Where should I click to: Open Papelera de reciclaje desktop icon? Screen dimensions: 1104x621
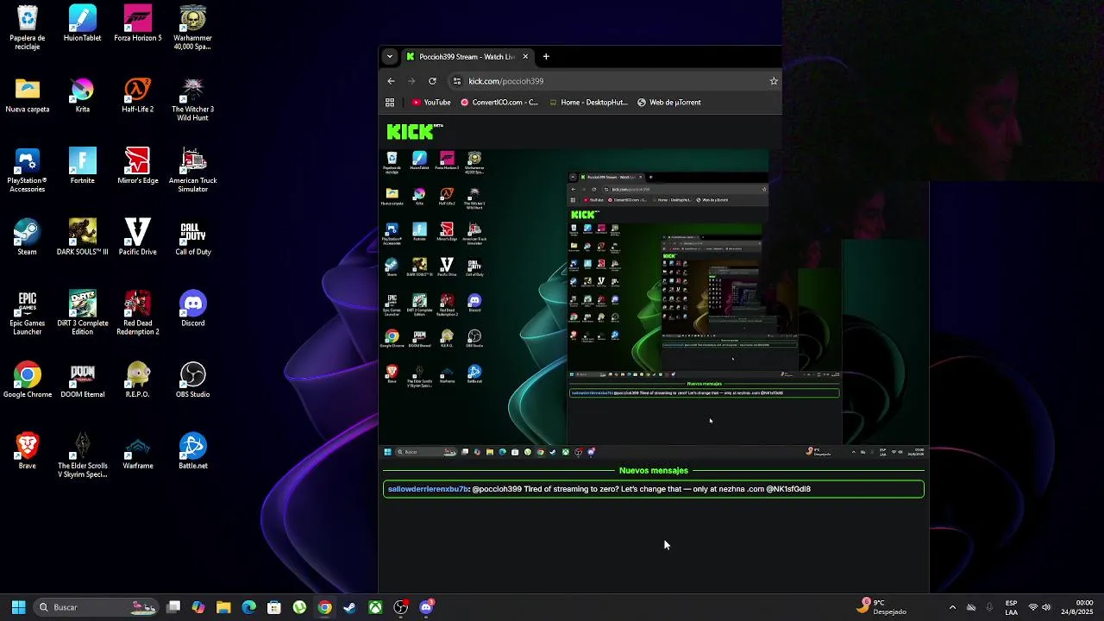28,28
